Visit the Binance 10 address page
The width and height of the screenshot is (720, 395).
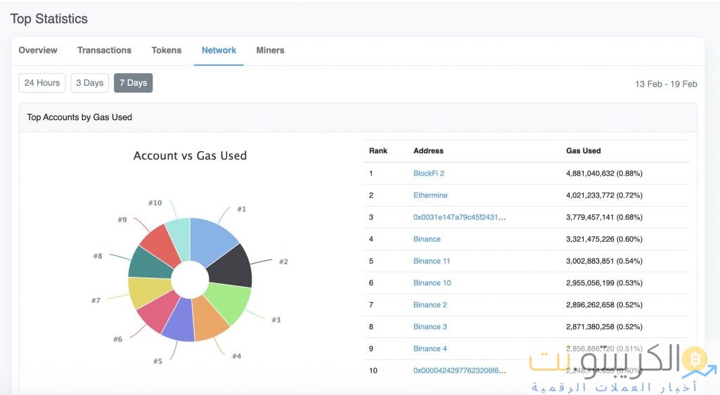432,283
